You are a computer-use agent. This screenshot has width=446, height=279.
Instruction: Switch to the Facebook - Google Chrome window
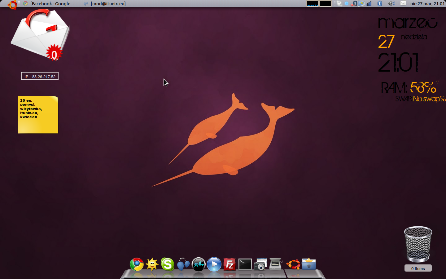pyautogui.click(x=50, y=4)
